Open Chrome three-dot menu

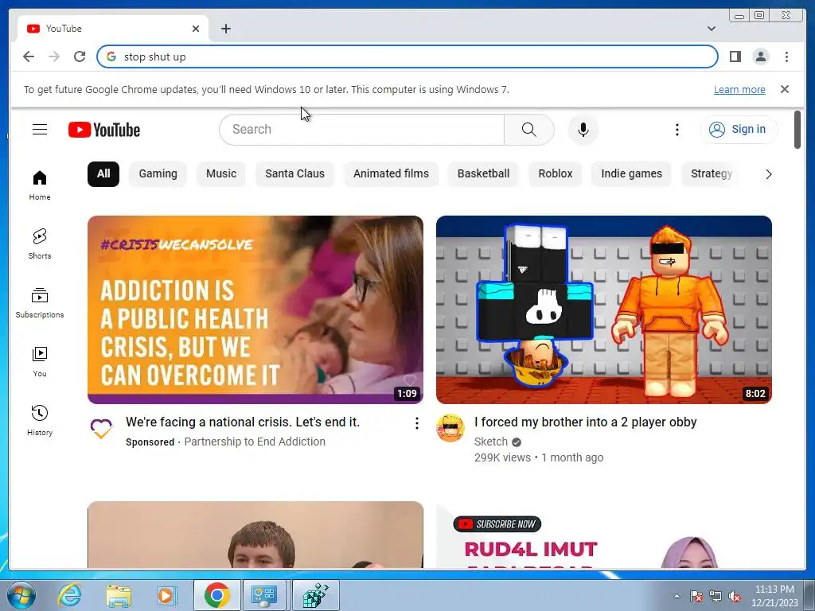(786, 56)
